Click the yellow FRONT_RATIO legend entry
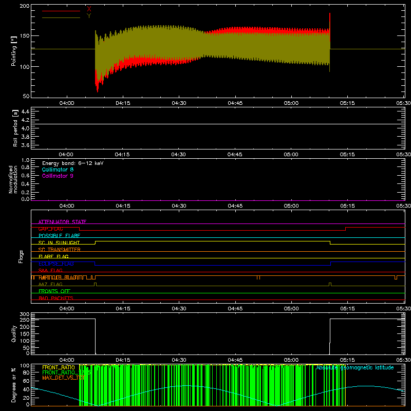Viewport: 411px width, 411px height. pyautogui.click(x=59, y=367)
